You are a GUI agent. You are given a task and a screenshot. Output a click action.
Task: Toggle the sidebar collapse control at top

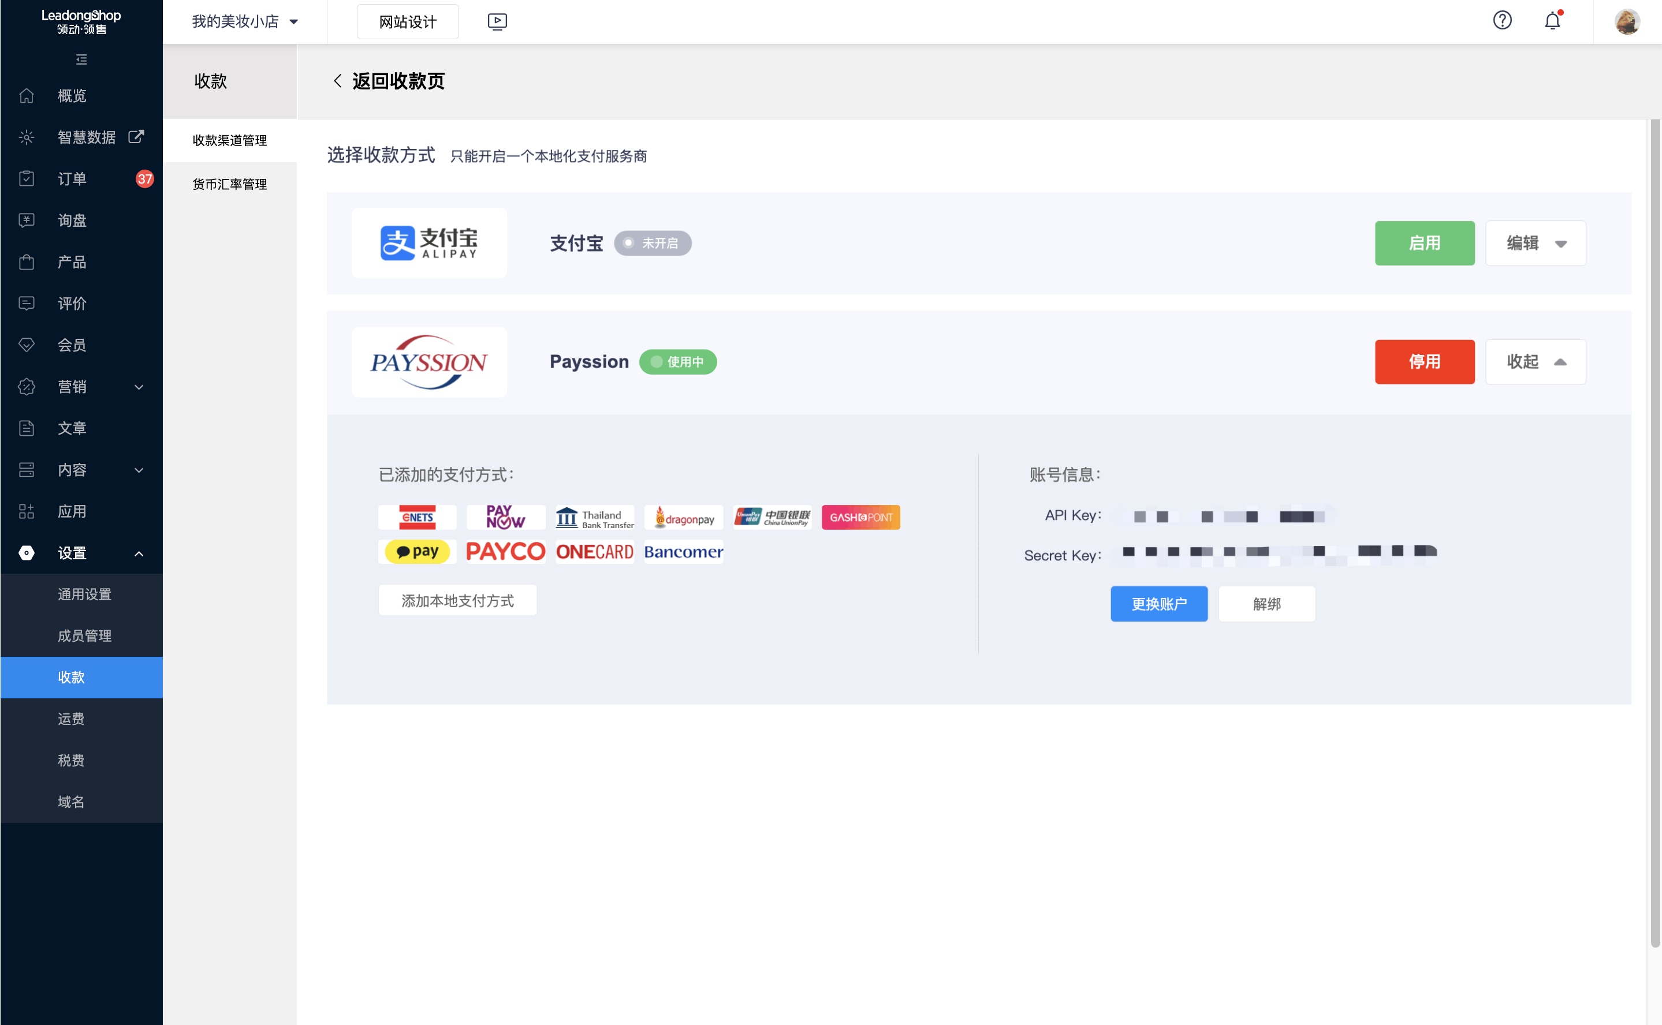81,59
